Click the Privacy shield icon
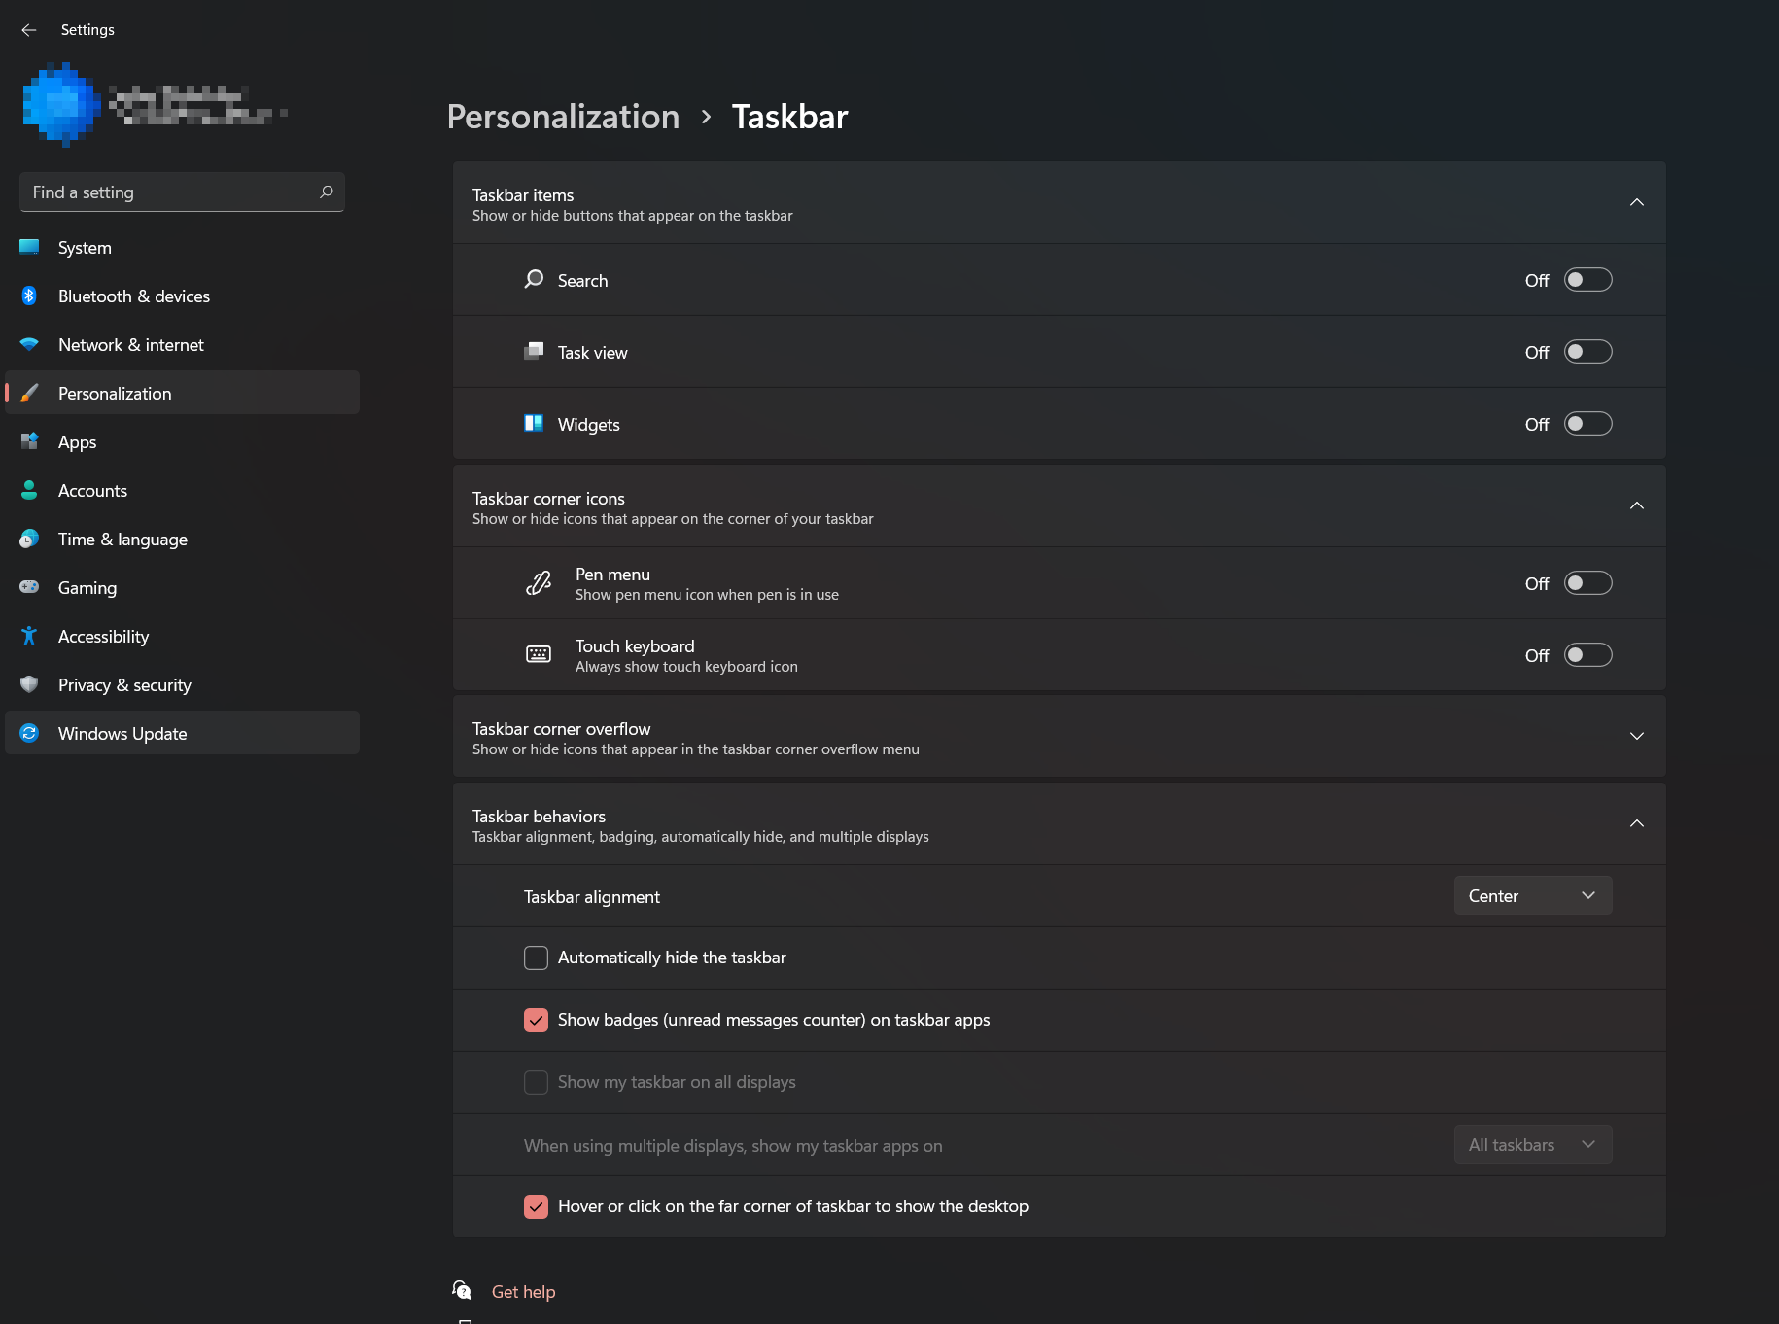1779x1324 pixels. pos(29,684)
